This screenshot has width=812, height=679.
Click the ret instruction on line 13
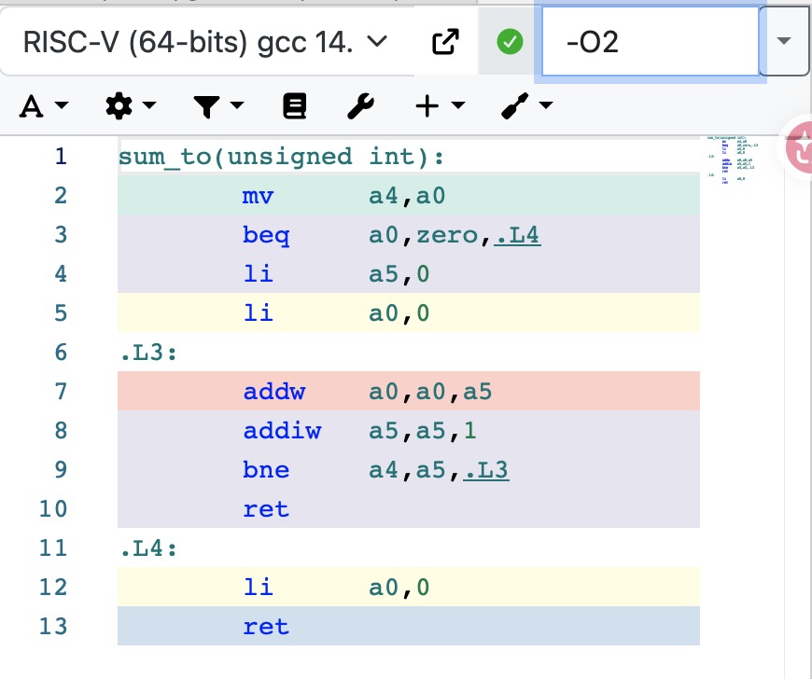coord(266,626)
